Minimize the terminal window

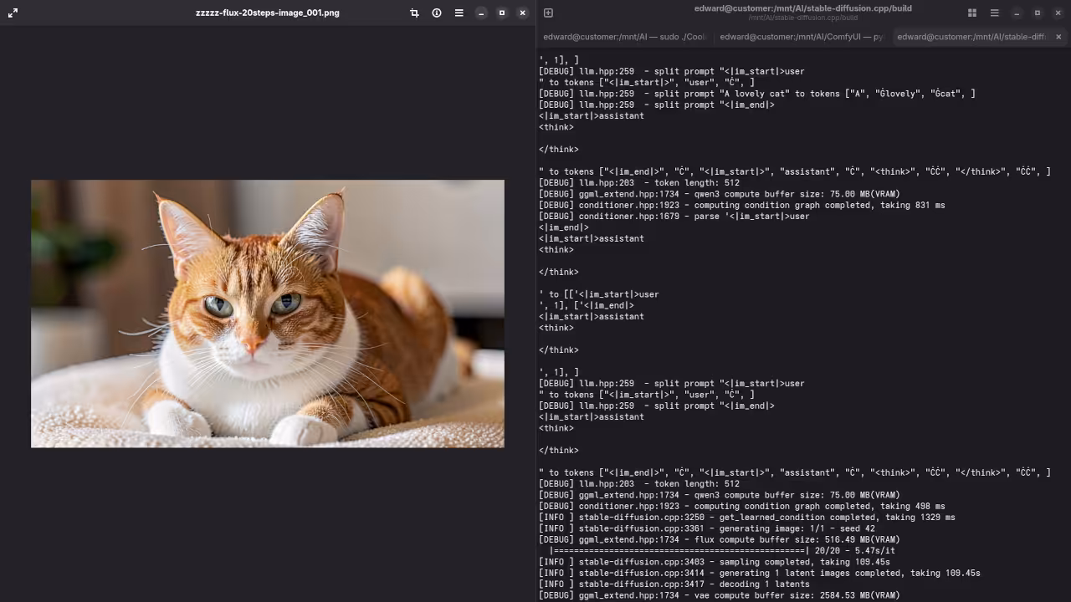tap(1017, 13)
